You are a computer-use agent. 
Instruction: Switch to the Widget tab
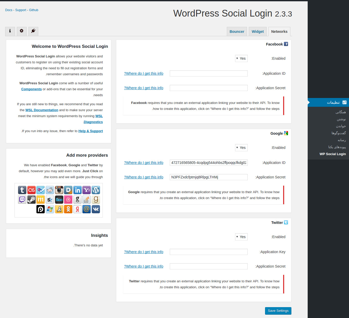coord(258,32)
